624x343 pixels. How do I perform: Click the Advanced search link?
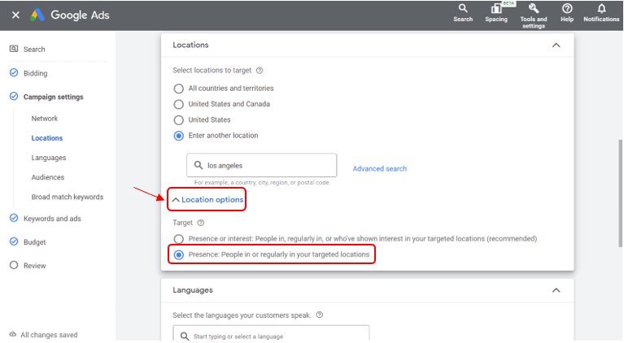pyautogui.click(x=379, y=169)
